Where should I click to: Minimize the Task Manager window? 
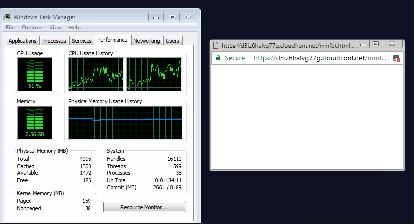tap(156, 17)
